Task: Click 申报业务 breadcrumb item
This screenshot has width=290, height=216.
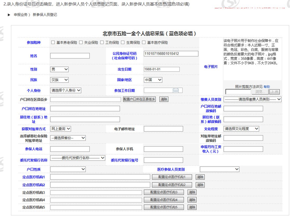Action: 21,15
